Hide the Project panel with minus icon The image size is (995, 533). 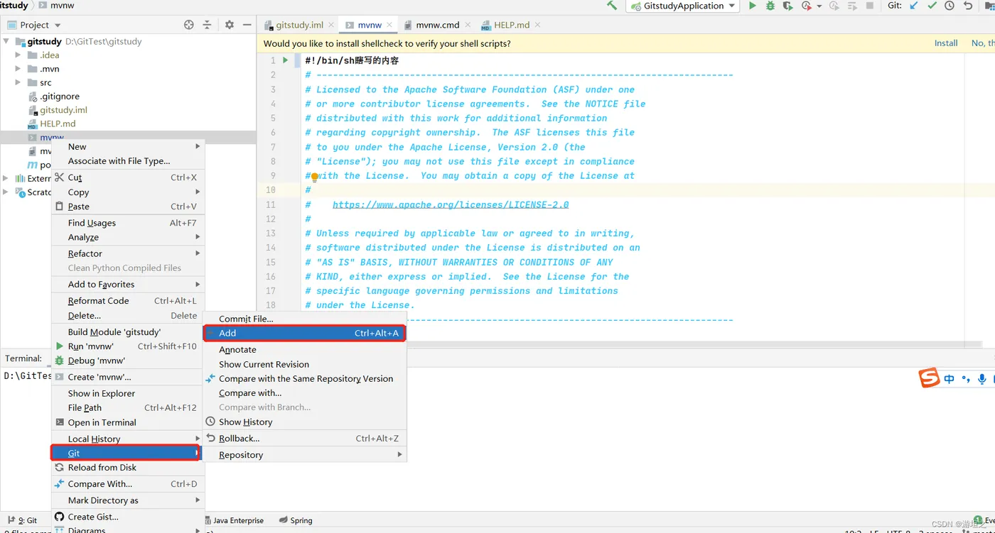(247, 25)
